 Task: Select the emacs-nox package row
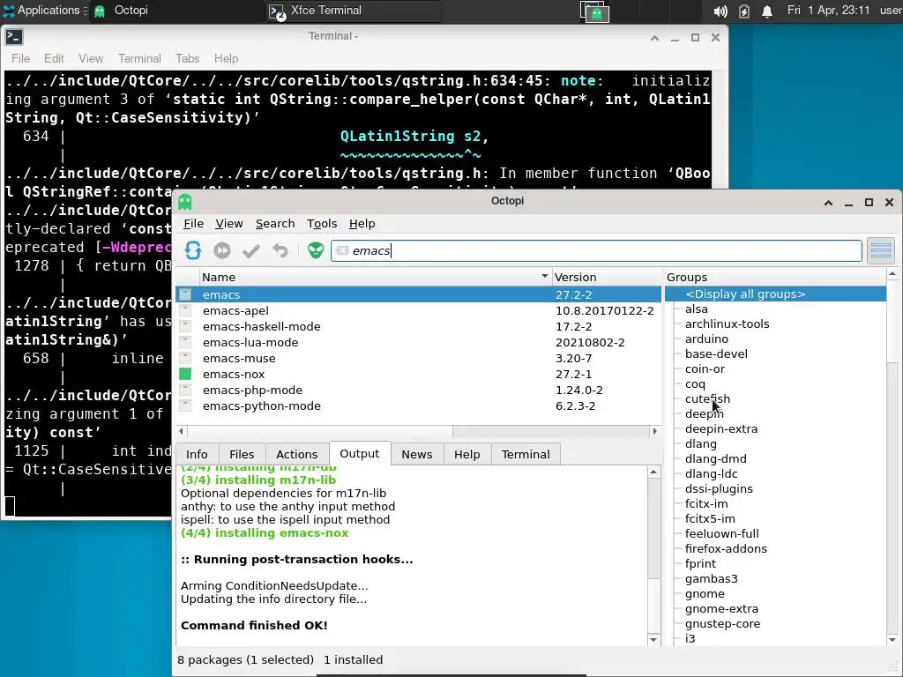point(419,374)
